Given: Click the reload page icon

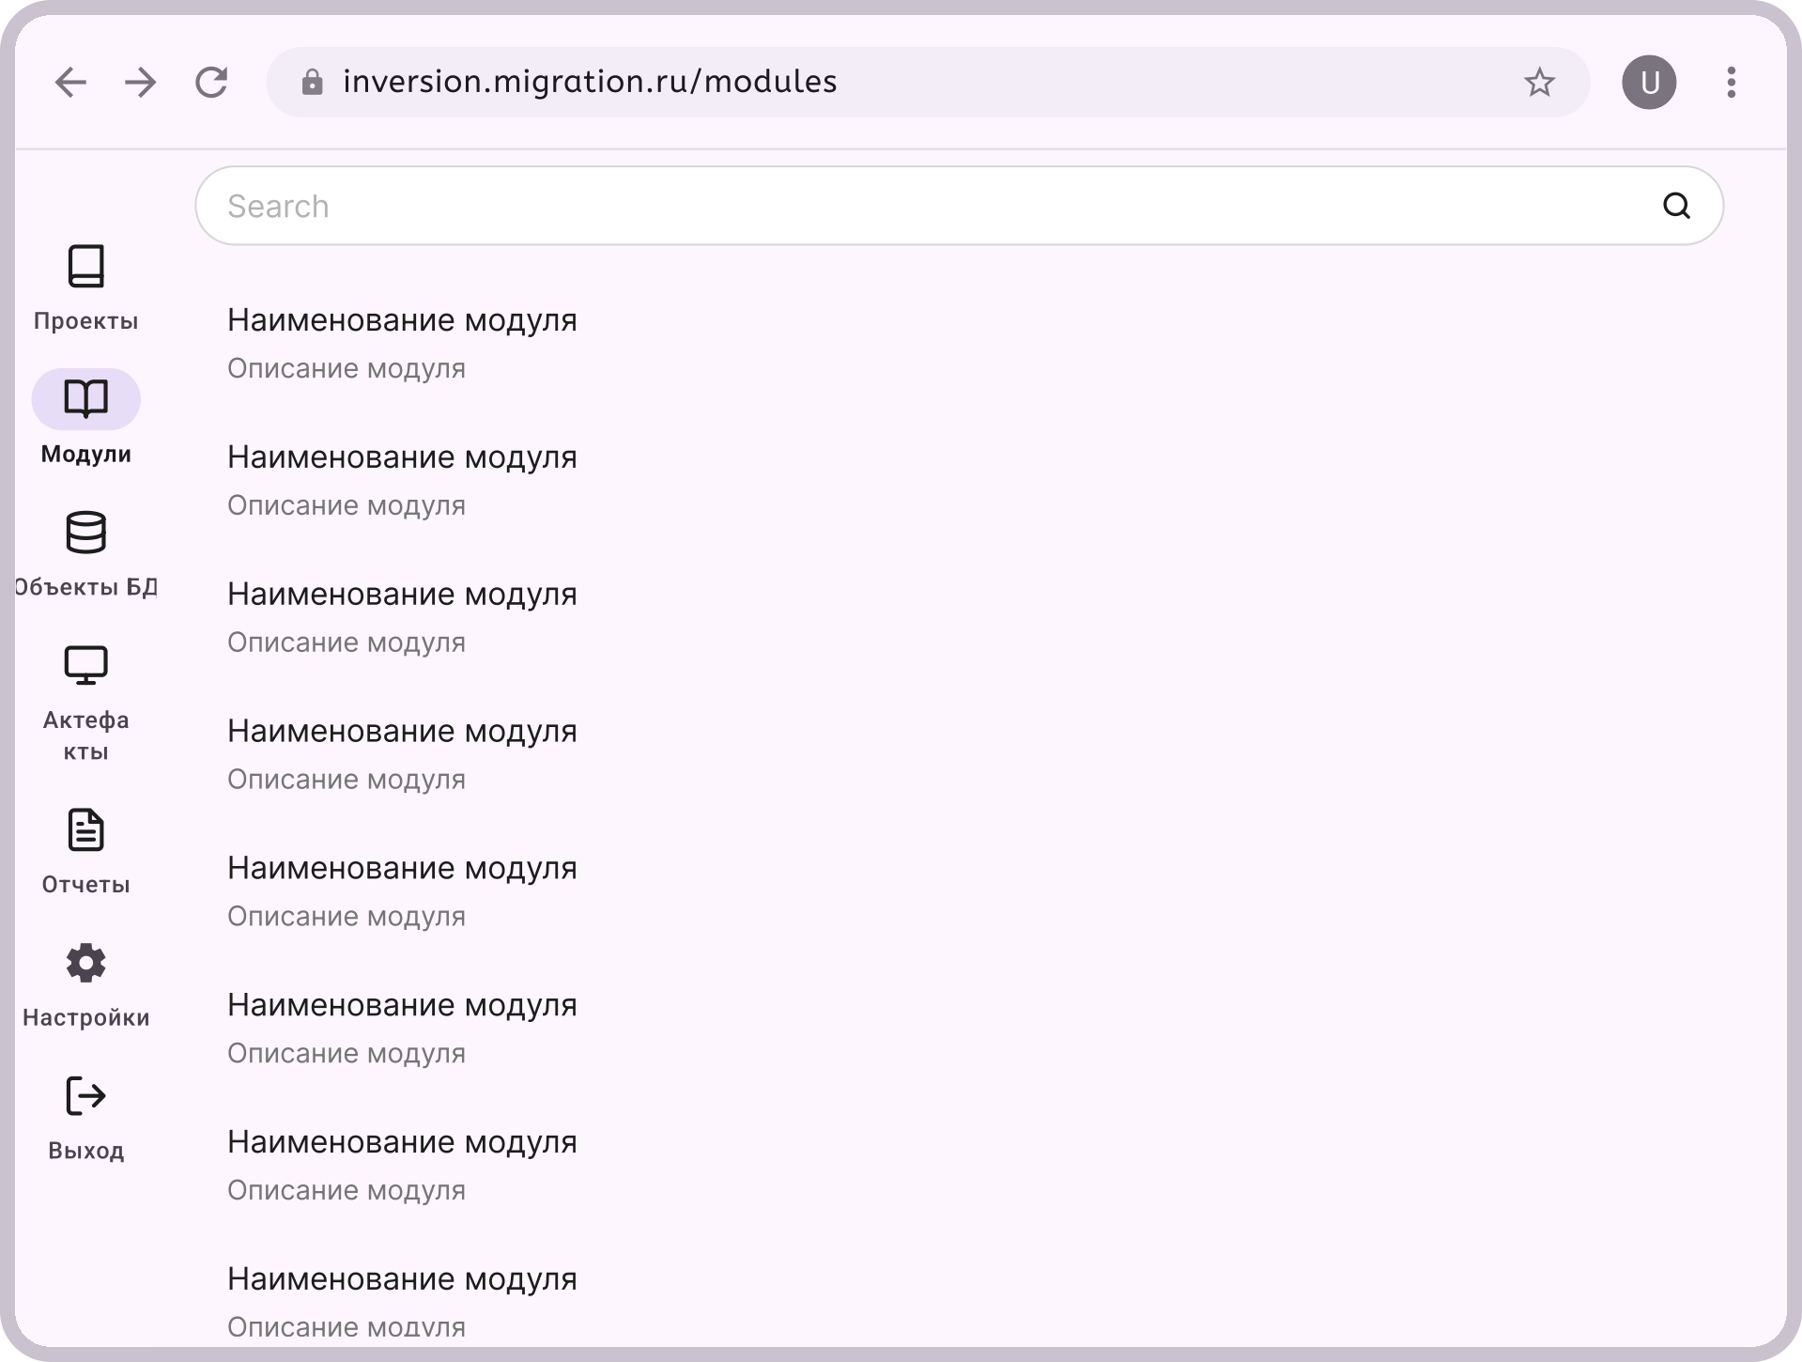Looking at the screenshot, I should 212,82.
